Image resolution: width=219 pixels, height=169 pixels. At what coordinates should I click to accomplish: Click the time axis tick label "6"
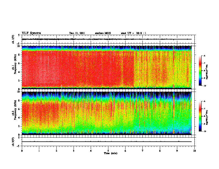(x=126, y=151)
